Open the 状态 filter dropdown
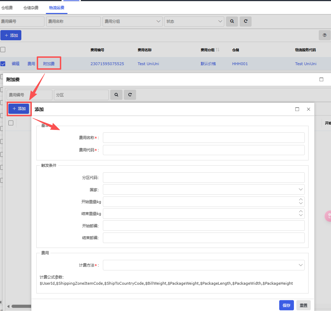 [194, 21]
